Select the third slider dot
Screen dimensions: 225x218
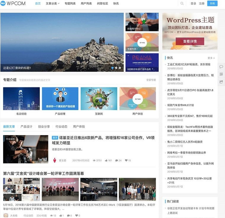pyautogui.click(x=120, y=68)
